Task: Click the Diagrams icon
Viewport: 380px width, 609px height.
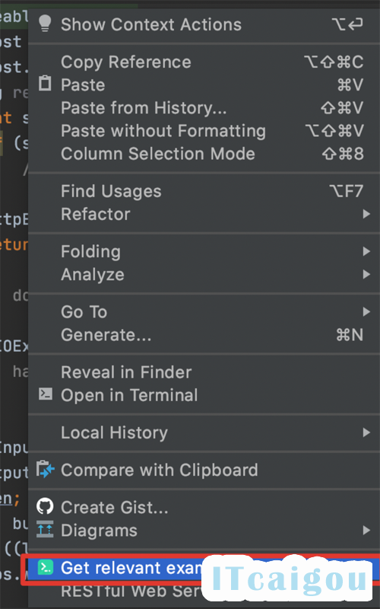Action: pos(45,529)
